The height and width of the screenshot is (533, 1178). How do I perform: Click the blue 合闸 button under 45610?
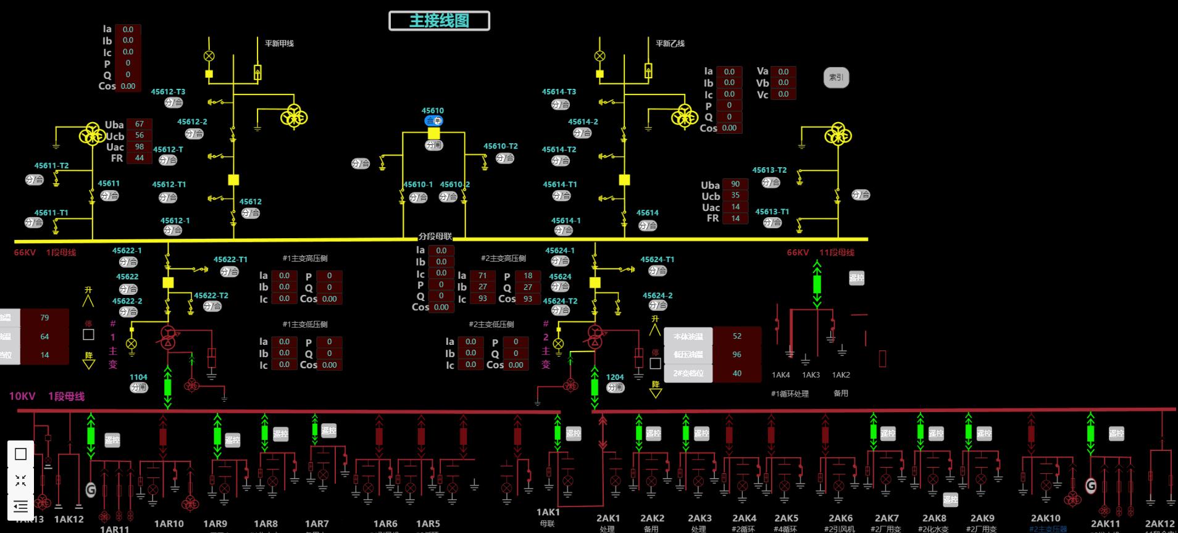tap(434, 121)
